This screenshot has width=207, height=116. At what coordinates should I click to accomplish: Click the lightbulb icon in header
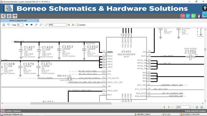click(x=205, y=8)
